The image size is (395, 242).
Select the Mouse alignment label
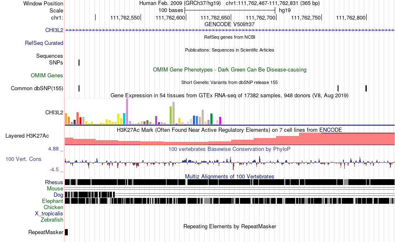point(55,189)
